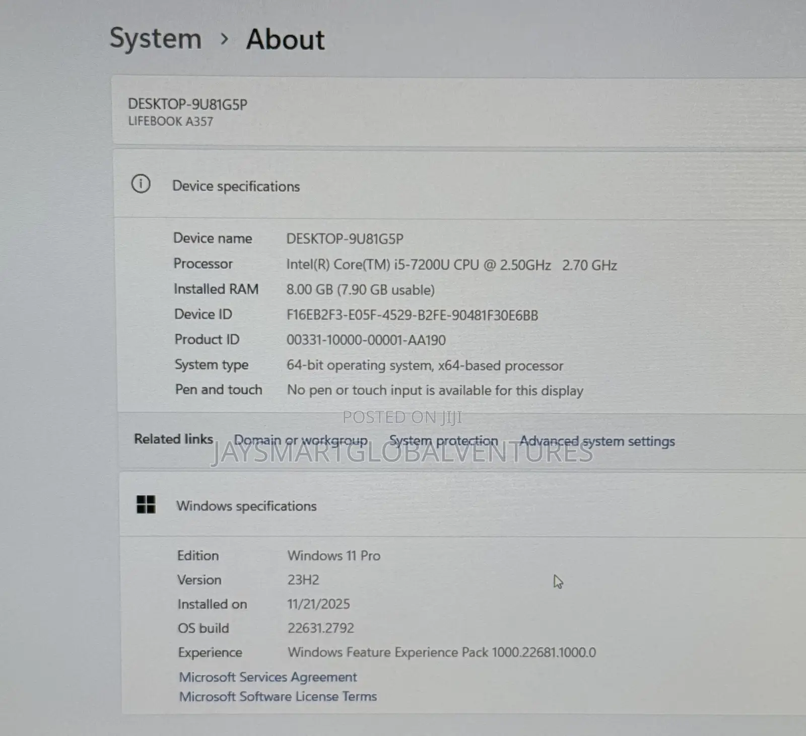This screenshot has width=806, height=736.
Task: Click the Windows logo icon beside Windows specifications
Action: pyautogui.click(x=146, y=504)
